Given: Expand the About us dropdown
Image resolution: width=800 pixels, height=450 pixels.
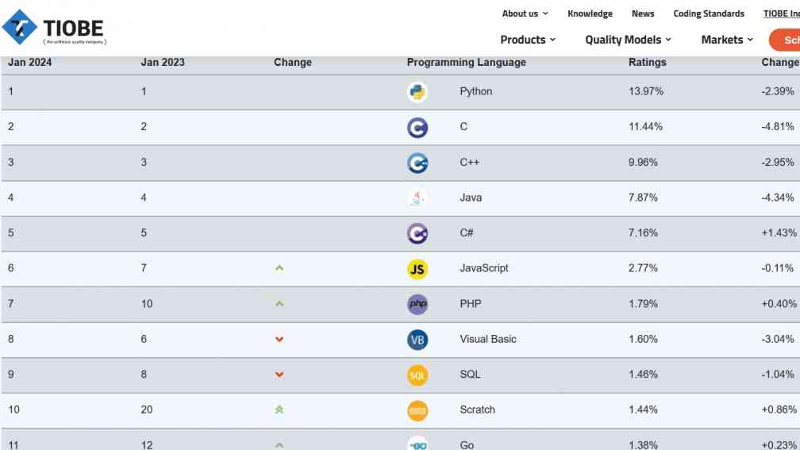Looking at the screenshot, I should point(525,13).
